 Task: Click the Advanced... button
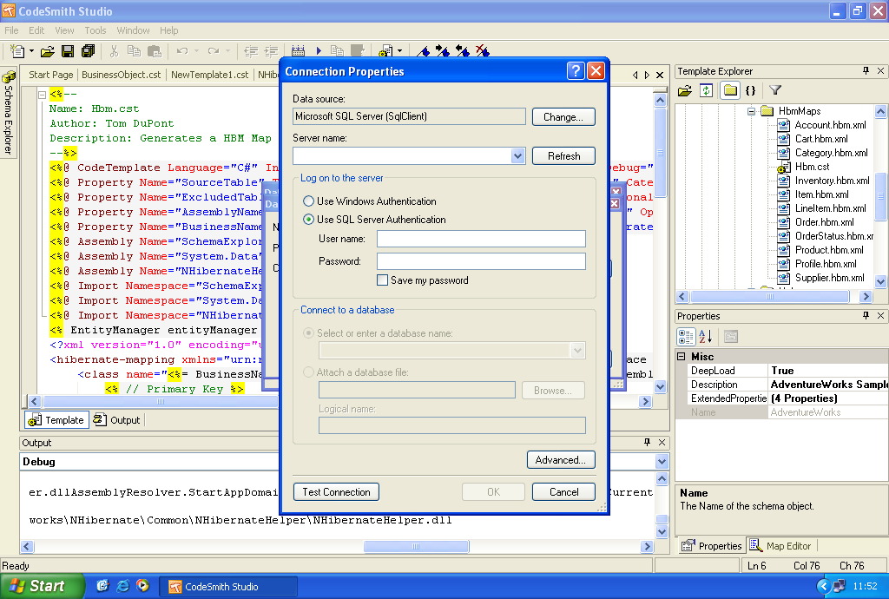(x=561, y=459)
